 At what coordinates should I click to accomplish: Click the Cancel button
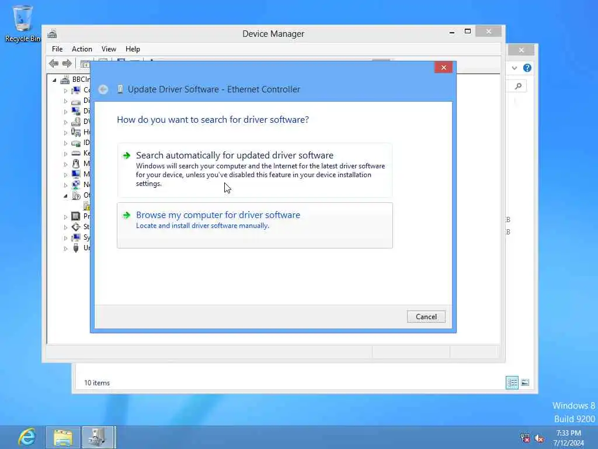coord(426,316)
